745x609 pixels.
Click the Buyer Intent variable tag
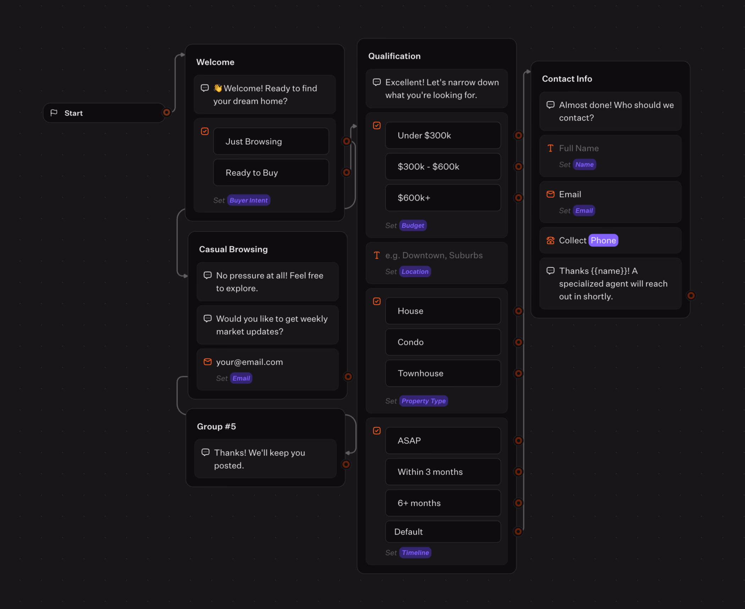[x=248, y=200]
